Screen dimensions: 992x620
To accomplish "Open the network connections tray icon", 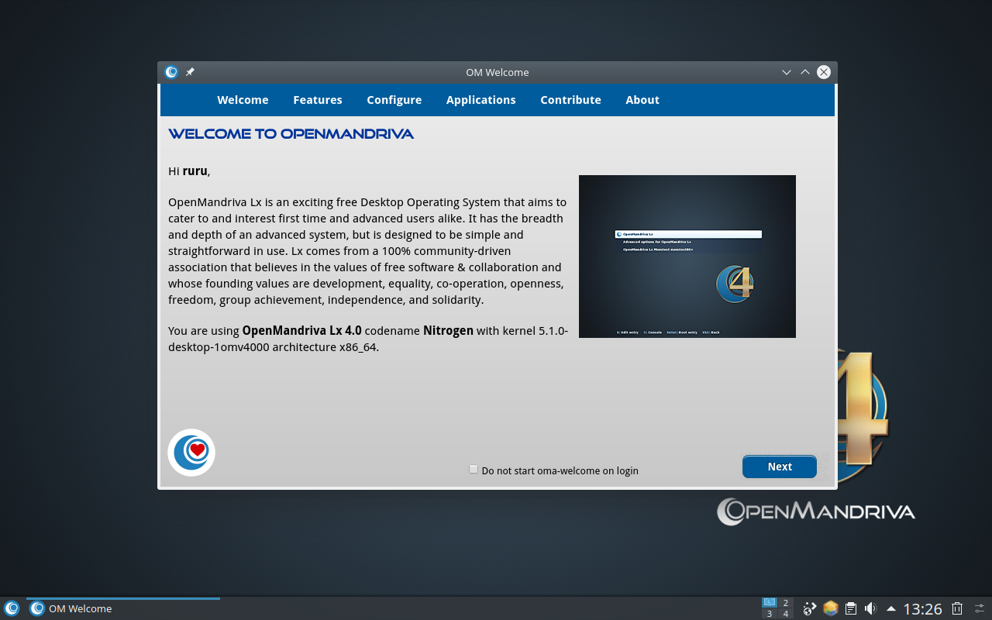I will [x=810, y=608].
